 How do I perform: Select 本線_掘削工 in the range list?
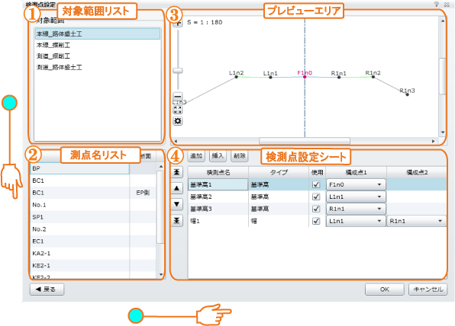98,45
